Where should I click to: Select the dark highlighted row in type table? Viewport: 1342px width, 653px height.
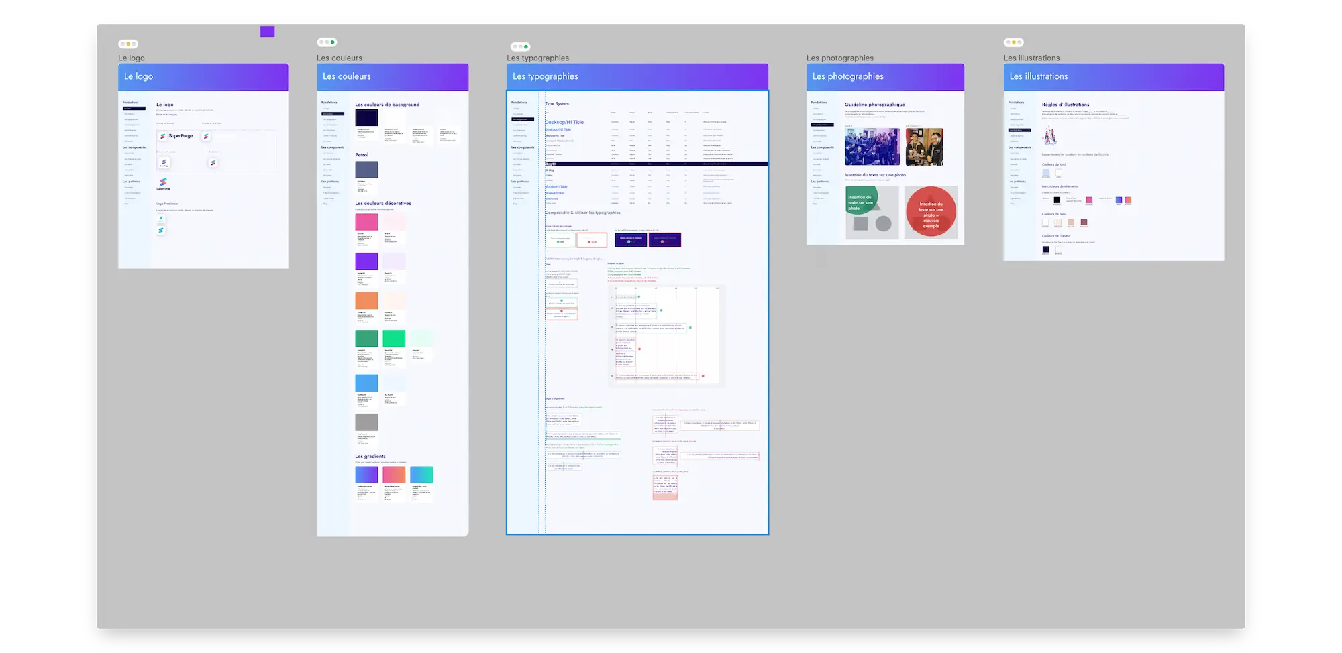pyautogui.click(x=656, y=164)
